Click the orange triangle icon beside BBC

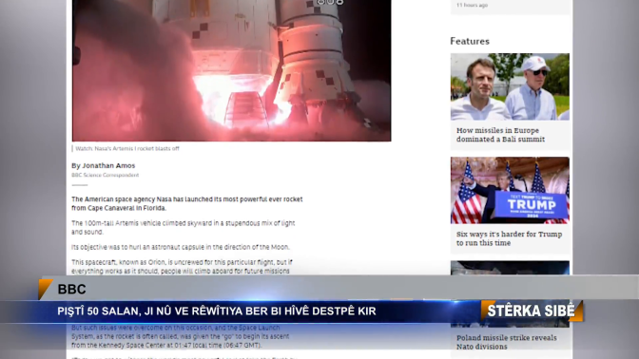tap(45, 289)
